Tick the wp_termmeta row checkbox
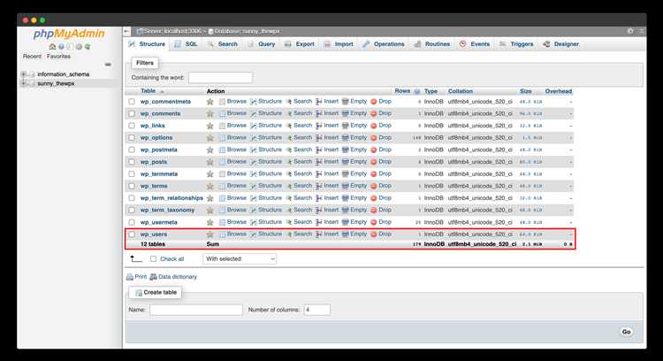Screen dimensions: 663x361 pyautogui.click(x=132, y=174)
